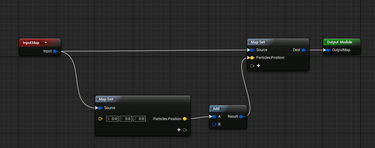Image resolution: width=375 pixels, height=148 pixels.
Task: Add a new pin on the Map Get node
Action: click(x=179, y=130)
